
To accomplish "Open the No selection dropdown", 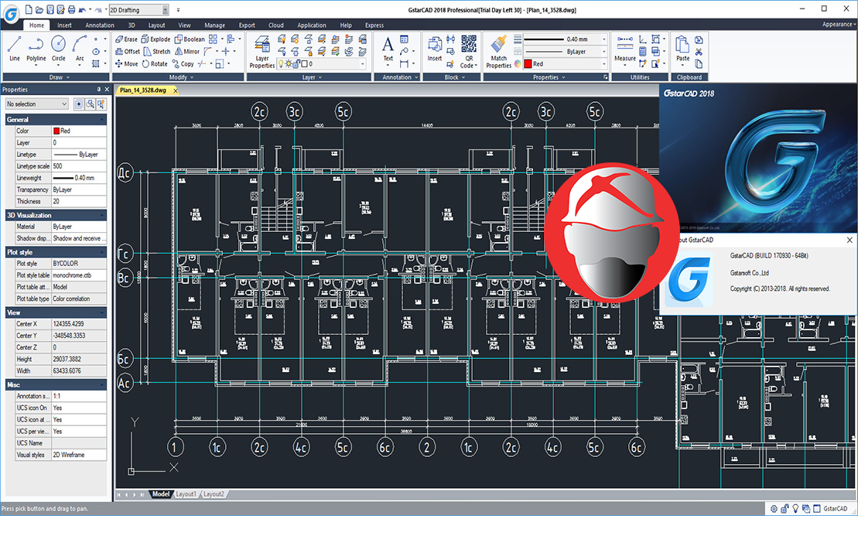I will pyautogui.click(x=36, y=104).
